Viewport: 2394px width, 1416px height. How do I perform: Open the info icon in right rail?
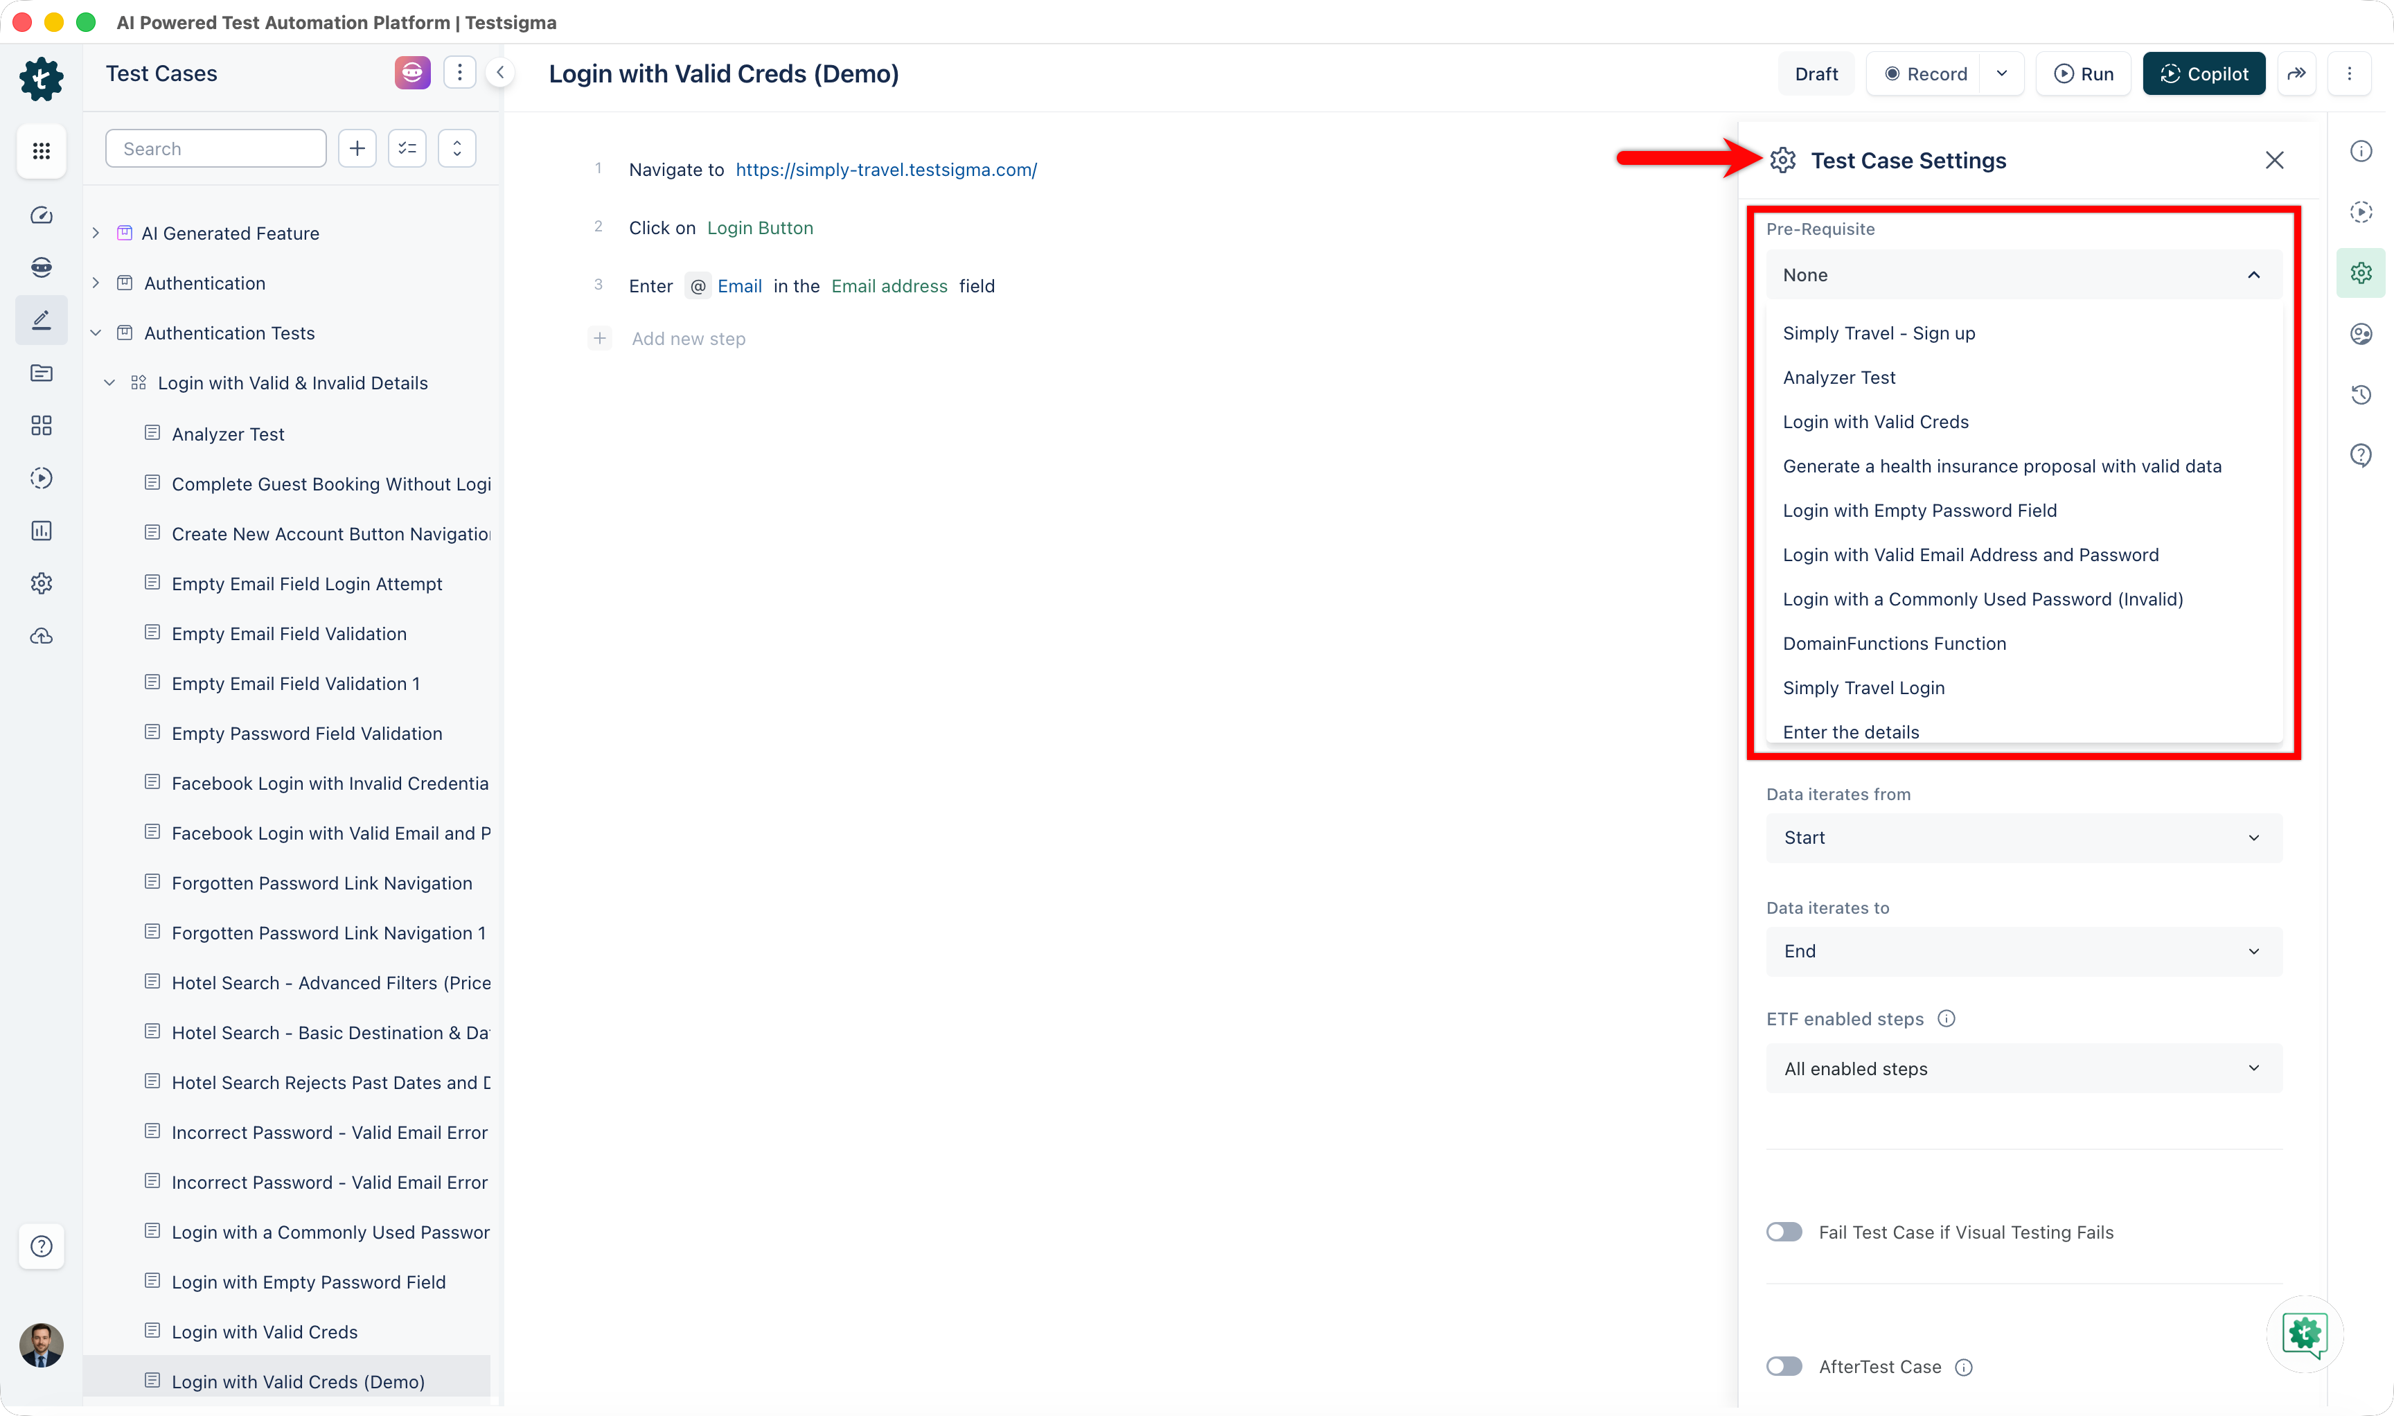(x=2361, y=151)
